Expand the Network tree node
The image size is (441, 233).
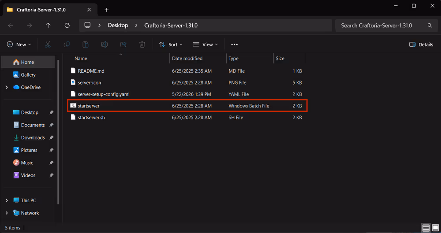7,213
